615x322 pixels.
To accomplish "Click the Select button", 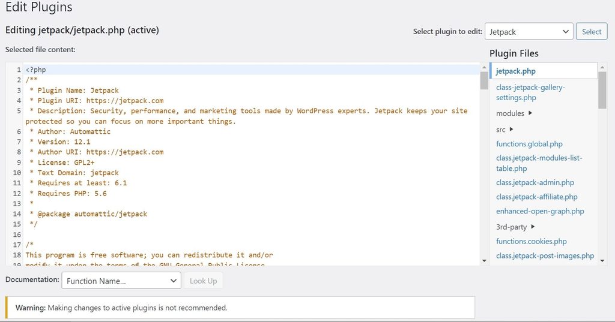I will [x=592, y=32].
